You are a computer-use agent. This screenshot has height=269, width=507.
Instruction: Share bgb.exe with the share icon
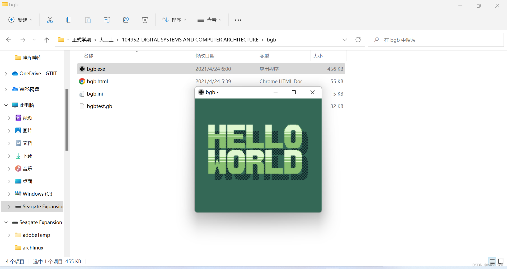pyautogui.click(x=126, y=20)
